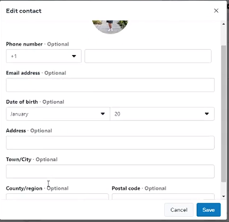Click the phone number input field
The height and width of the screenshot is (222, 229).
148,56
